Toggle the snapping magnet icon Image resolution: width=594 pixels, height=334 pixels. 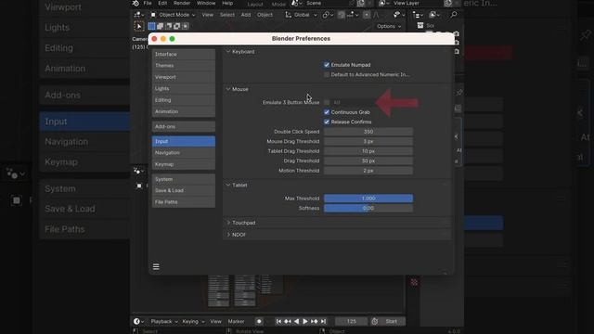342,15
